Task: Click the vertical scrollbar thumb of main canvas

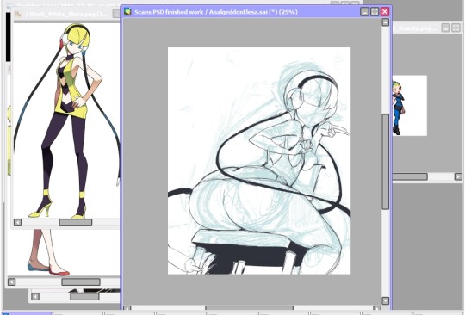Action: [x=385, y=162]
